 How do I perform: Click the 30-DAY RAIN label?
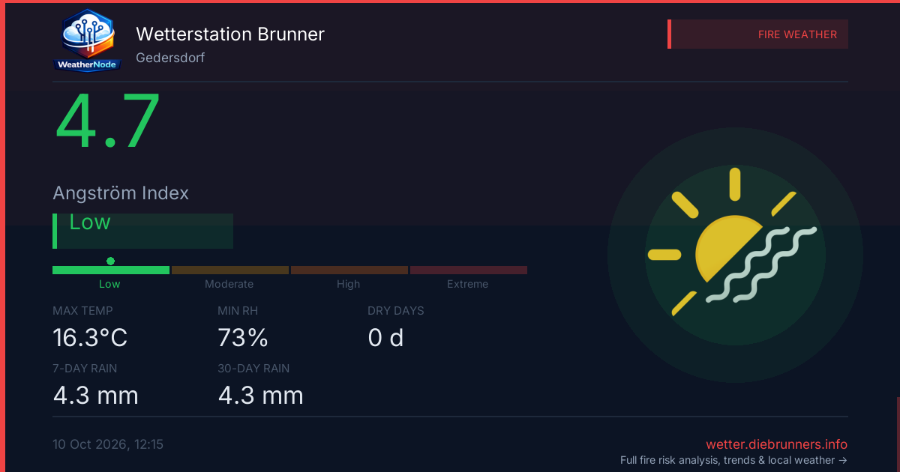tap(253, 369)
